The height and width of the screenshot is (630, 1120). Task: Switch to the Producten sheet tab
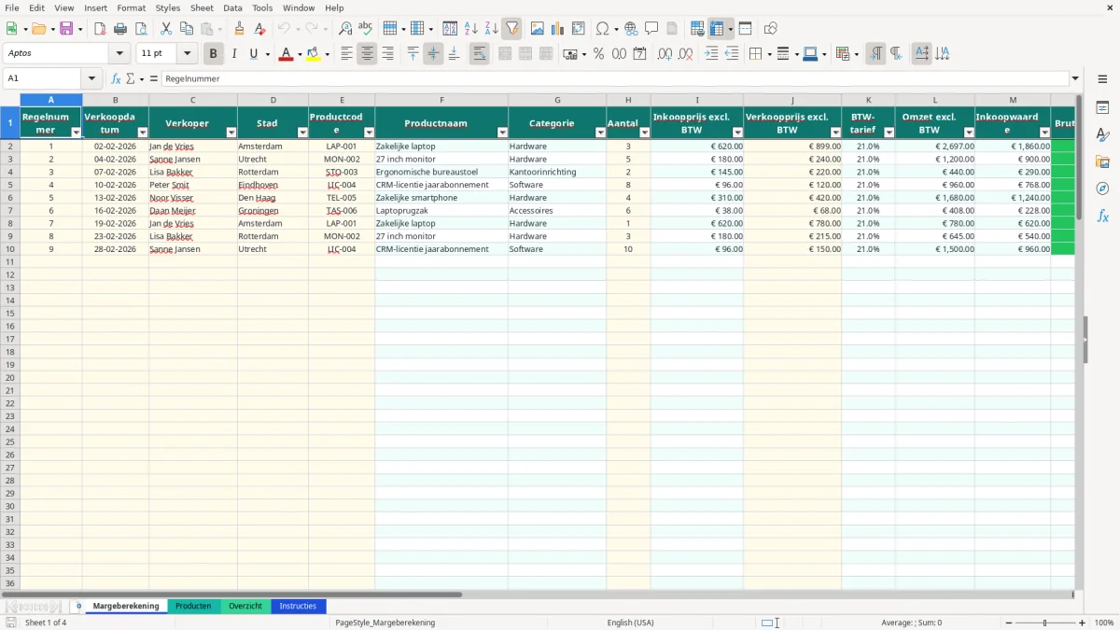pos(193,607)
